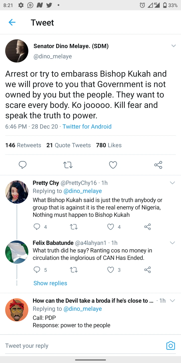Retweet Felix Babatunde's reply

click(73, 270)
